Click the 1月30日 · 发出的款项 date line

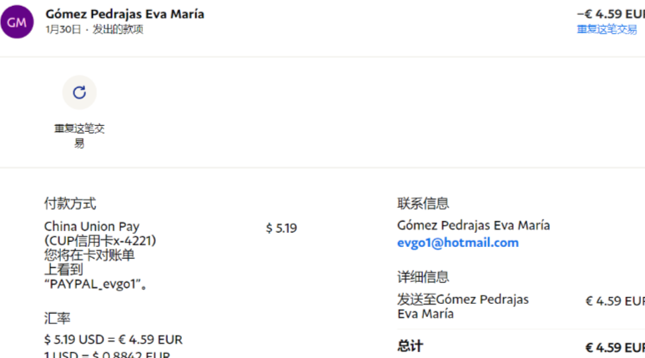coord(94,30)
